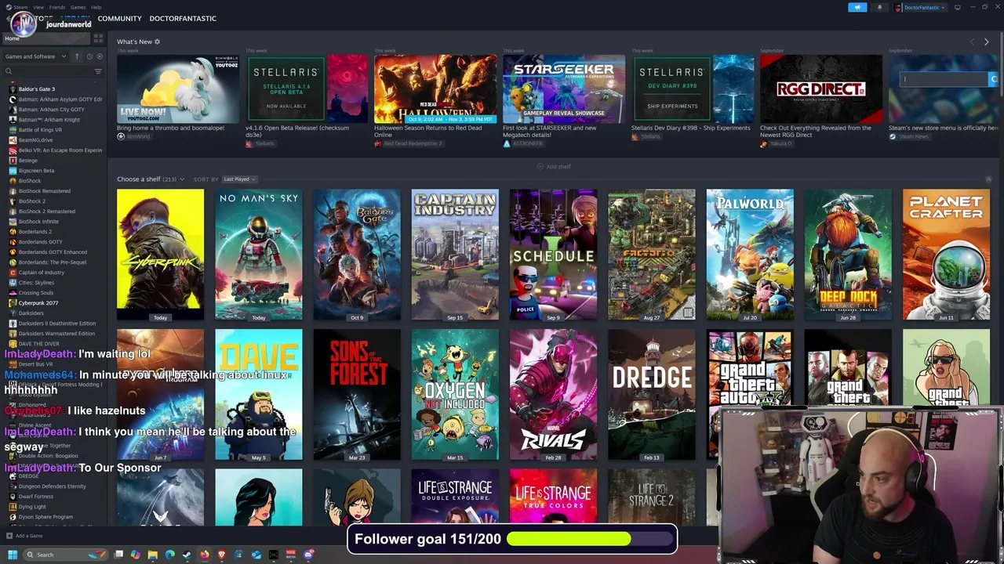
Task: Open Dredge game cover
Action: (652, 394)
